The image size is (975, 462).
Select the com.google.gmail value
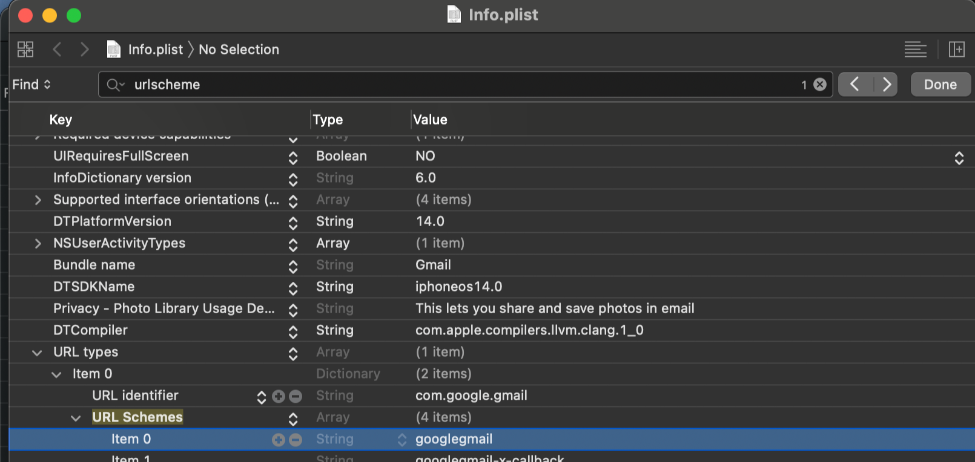click(471, 395)
